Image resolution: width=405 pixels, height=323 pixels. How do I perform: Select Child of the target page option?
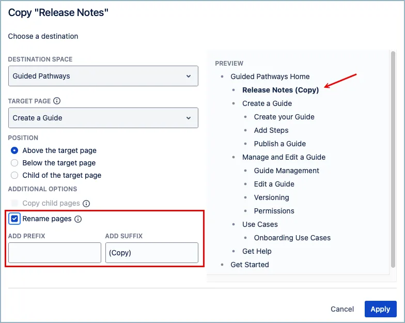14,175
